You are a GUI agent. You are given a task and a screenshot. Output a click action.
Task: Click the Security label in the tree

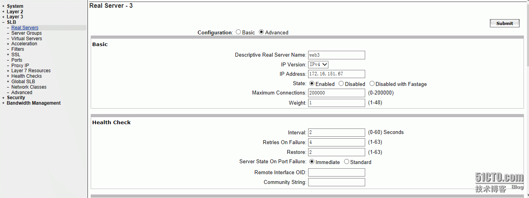click(16, 98)
